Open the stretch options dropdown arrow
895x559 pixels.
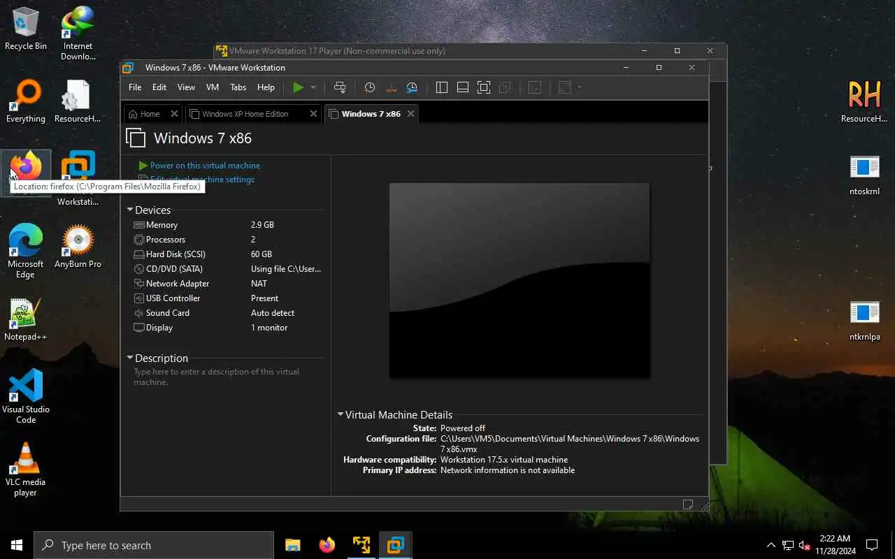coord(580,87)
